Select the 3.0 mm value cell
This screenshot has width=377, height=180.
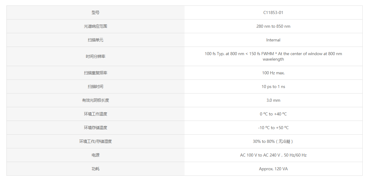point(273,100)
